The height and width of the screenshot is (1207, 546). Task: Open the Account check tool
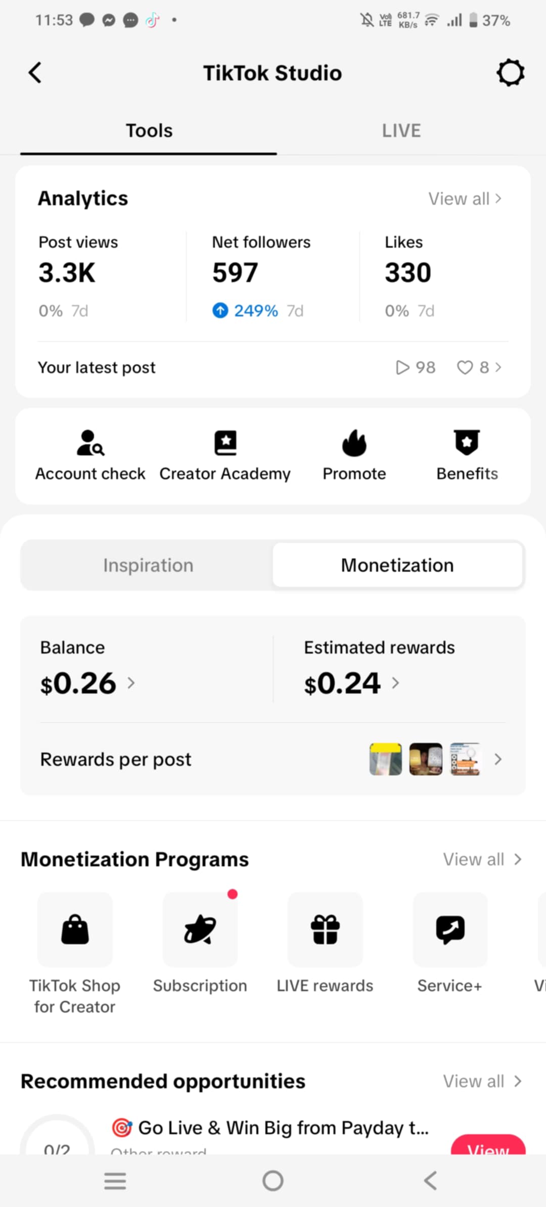pyautogui.click(x=90, y=456)
